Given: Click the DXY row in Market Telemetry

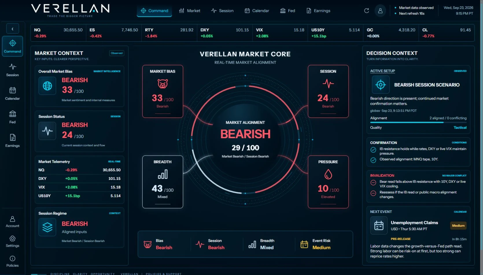Looking at the screenshot, I should coord(79,179).
